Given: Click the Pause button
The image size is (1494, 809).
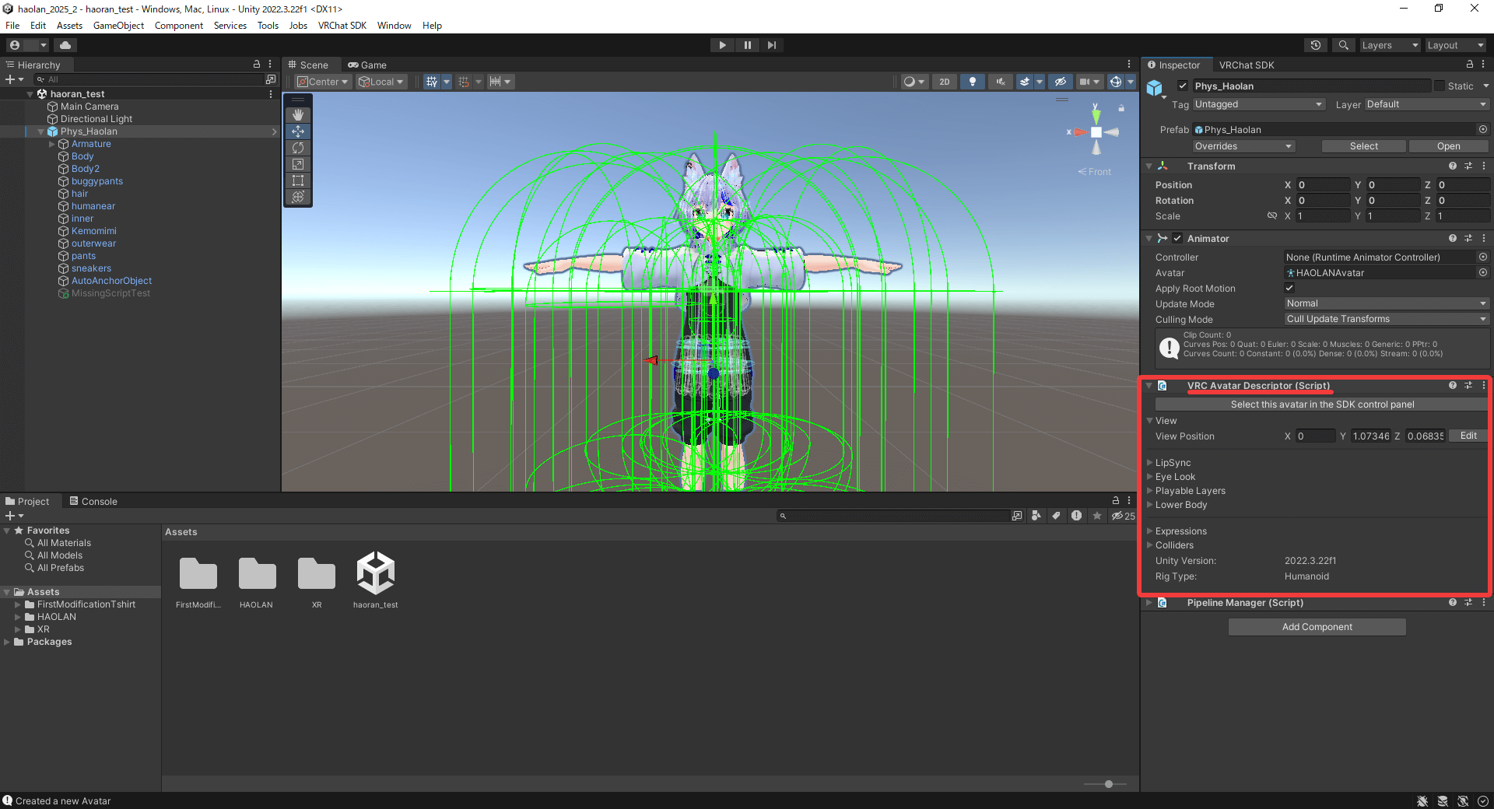Looking at the screenshot, I should (x=747, y=45).
